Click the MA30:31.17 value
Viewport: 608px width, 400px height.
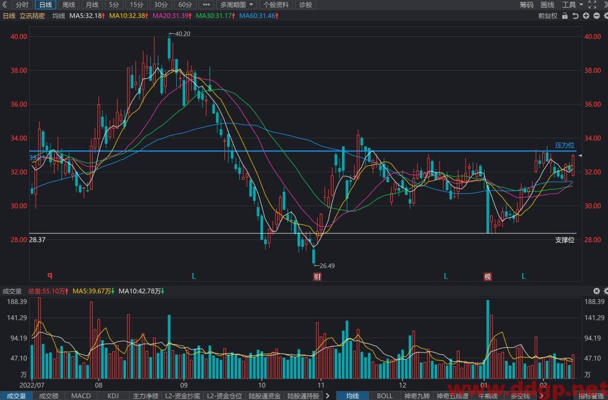pyautogui.click(x=216, y=16)
